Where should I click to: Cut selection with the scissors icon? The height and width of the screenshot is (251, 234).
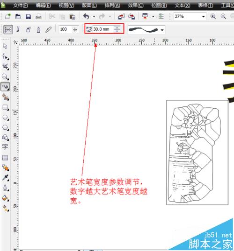point(52,16)
